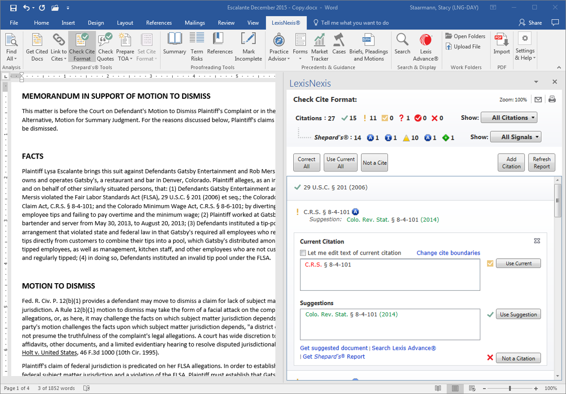Select the Mark Incomplete tool

(x=248, y=47)
